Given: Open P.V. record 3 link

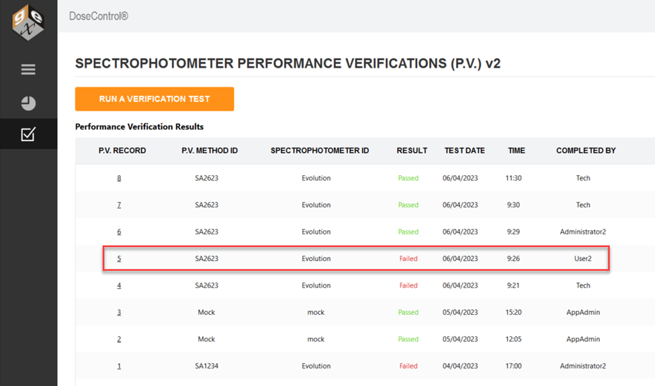Looking at the screenshot, I should click(x=119, y=312).
